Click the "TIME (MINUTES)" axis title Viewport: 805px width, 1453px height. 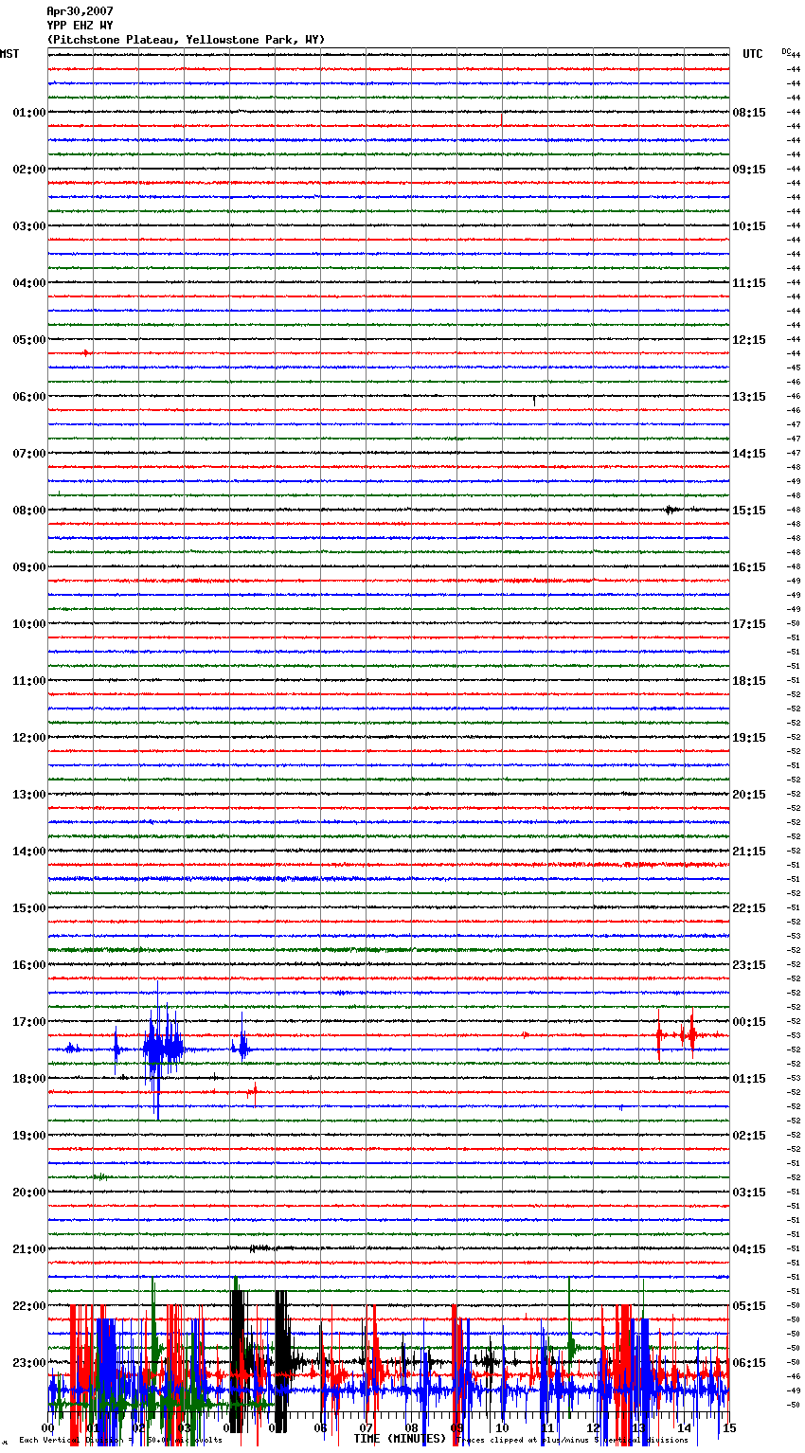pos(400,1439)
